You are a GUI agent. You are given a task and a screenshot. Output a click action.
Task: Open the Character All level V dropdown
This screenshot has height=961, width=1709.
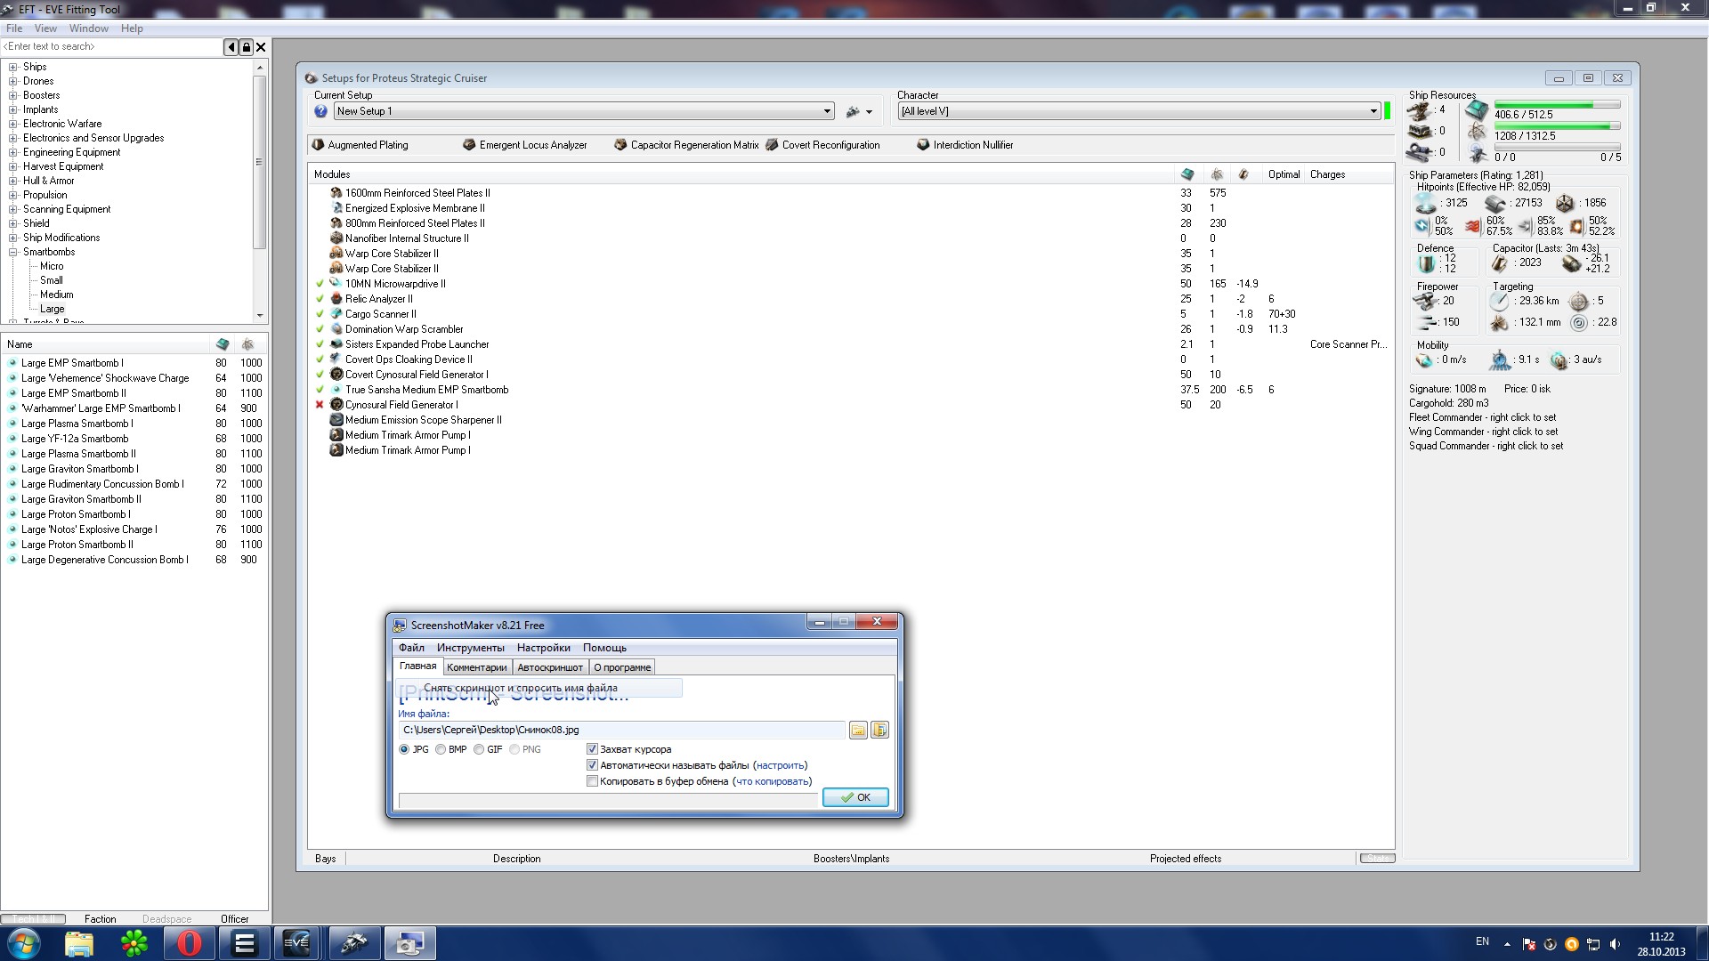[1373, 111]
